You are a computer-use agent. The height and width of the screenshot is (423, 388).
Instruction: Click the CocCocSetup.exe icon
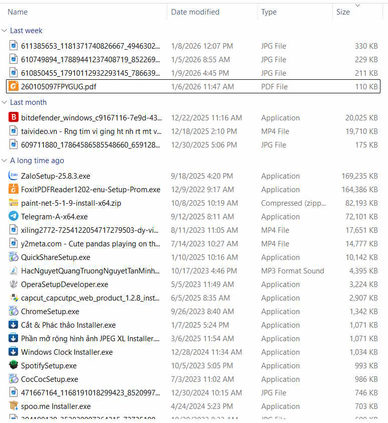tap(14, 379)
